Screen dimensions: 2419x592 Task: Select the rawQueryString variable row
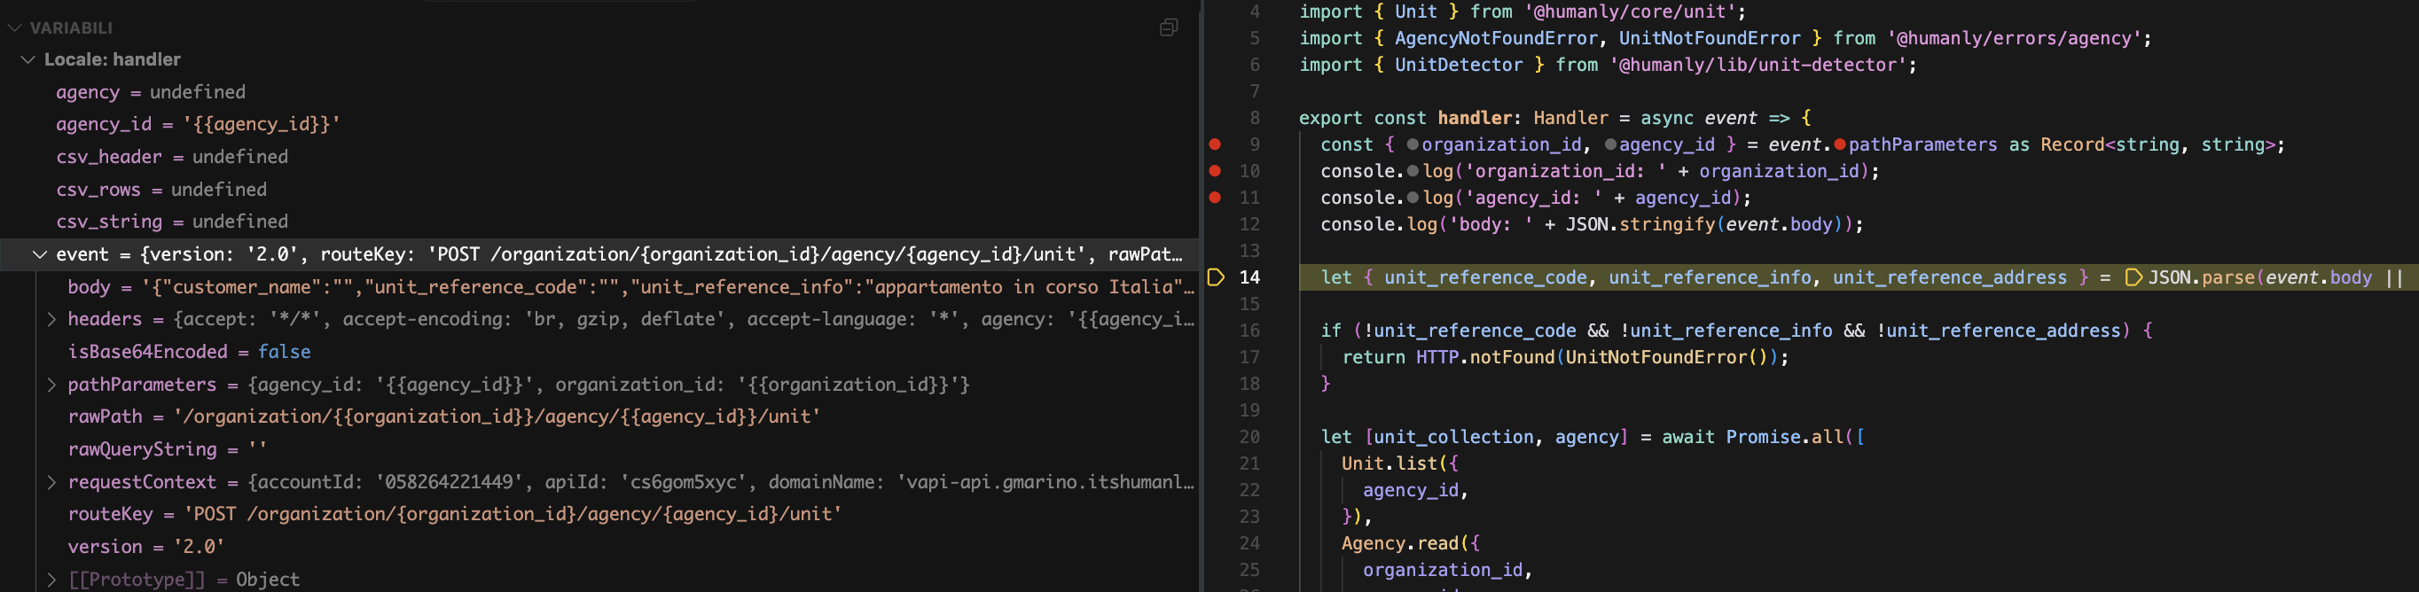coord(601,449)
